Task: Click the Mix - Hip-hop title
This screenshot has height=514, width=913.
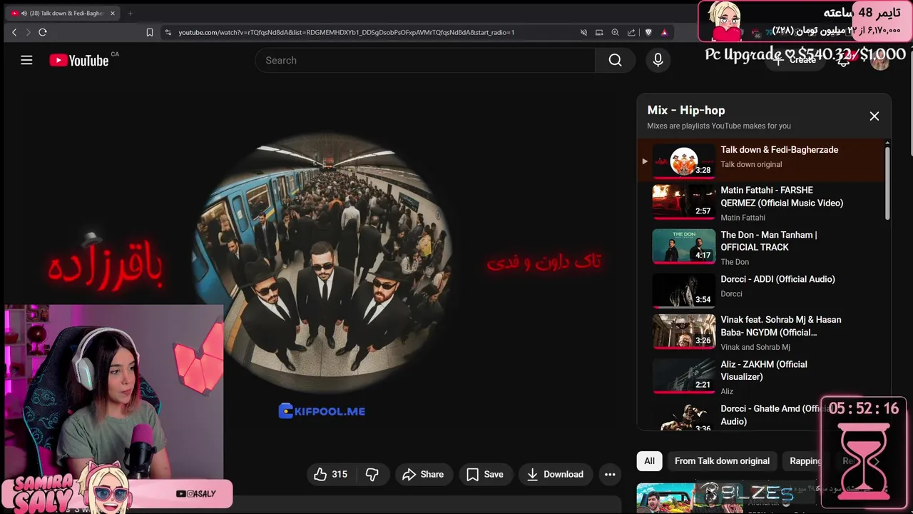Action: tap(686, 110)
